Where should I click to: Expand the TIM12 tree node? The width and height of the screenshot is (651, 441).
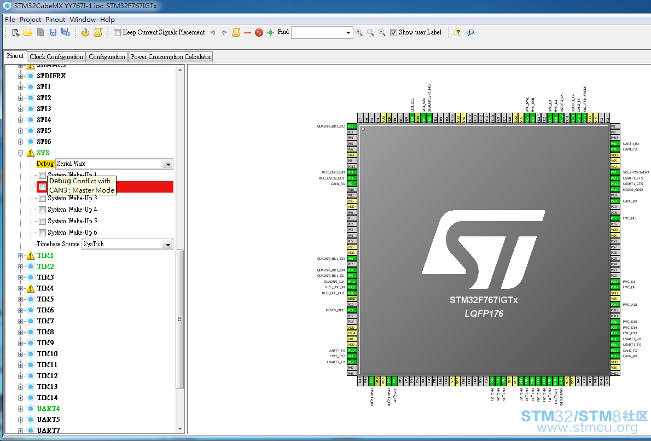(20, 376)
